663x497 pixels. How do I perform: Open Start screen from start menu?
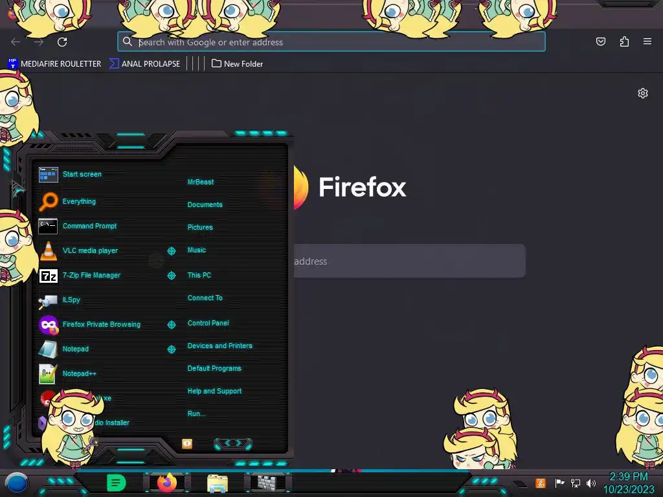(70, 174)
